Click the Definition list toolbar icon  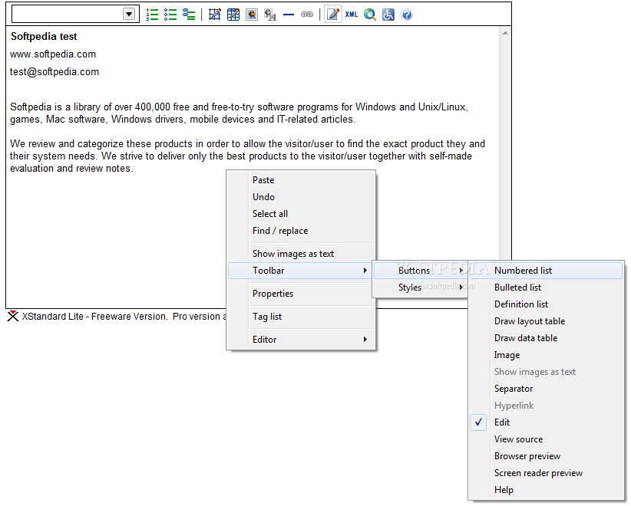(x=189, y=15)
